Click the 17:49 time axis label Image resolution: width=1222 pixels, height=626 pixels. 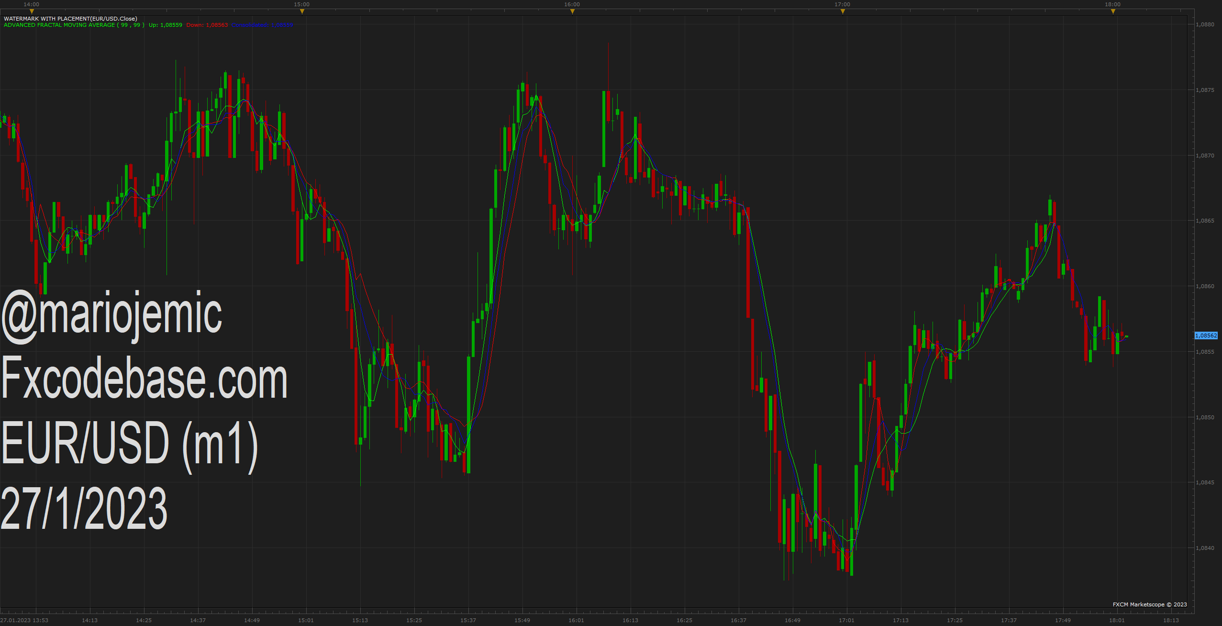coord(1063,620)
